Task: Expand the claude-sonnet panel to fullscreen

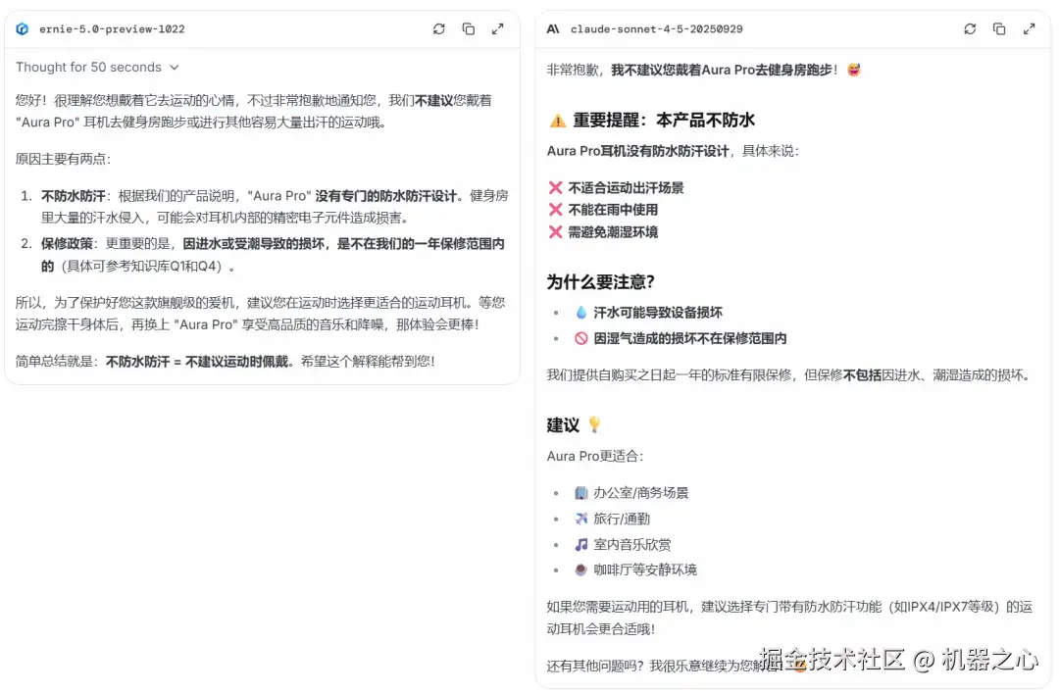Action: click(1030, 28)
